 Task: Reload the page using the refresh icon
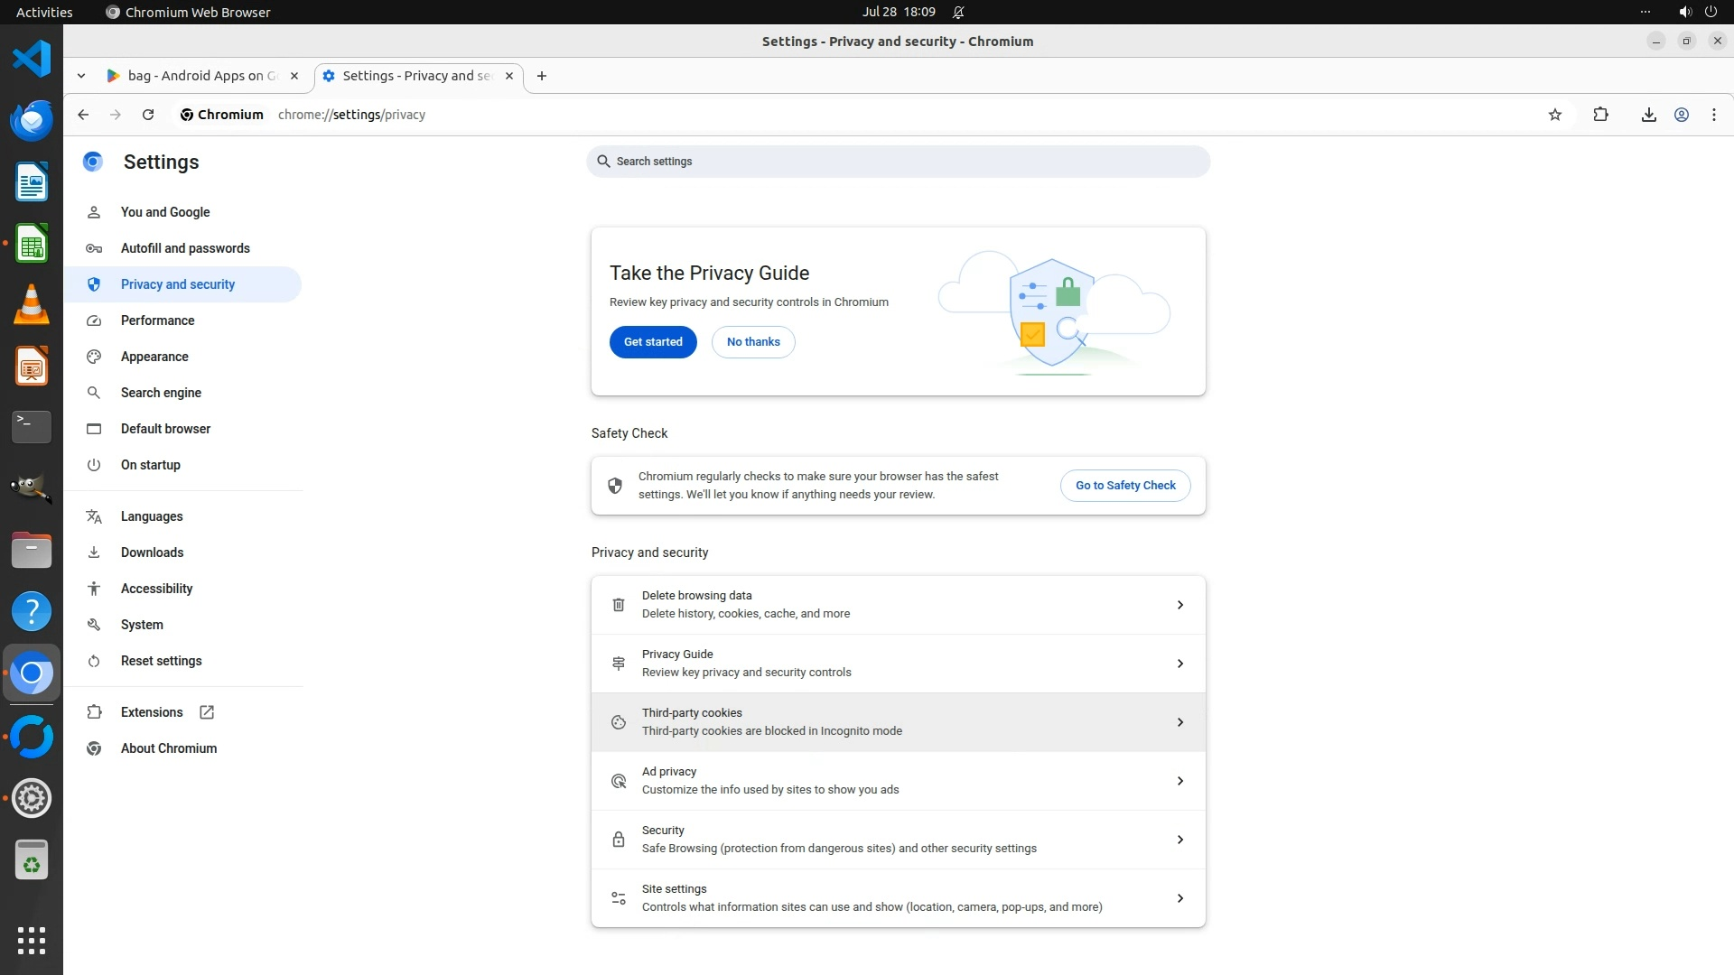(148, 115)
